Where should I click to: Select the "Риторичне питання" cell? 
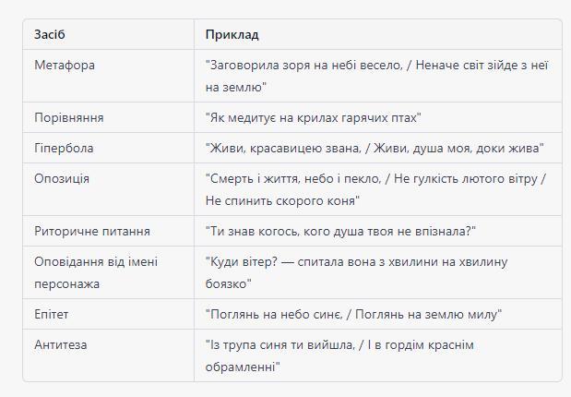108,231
